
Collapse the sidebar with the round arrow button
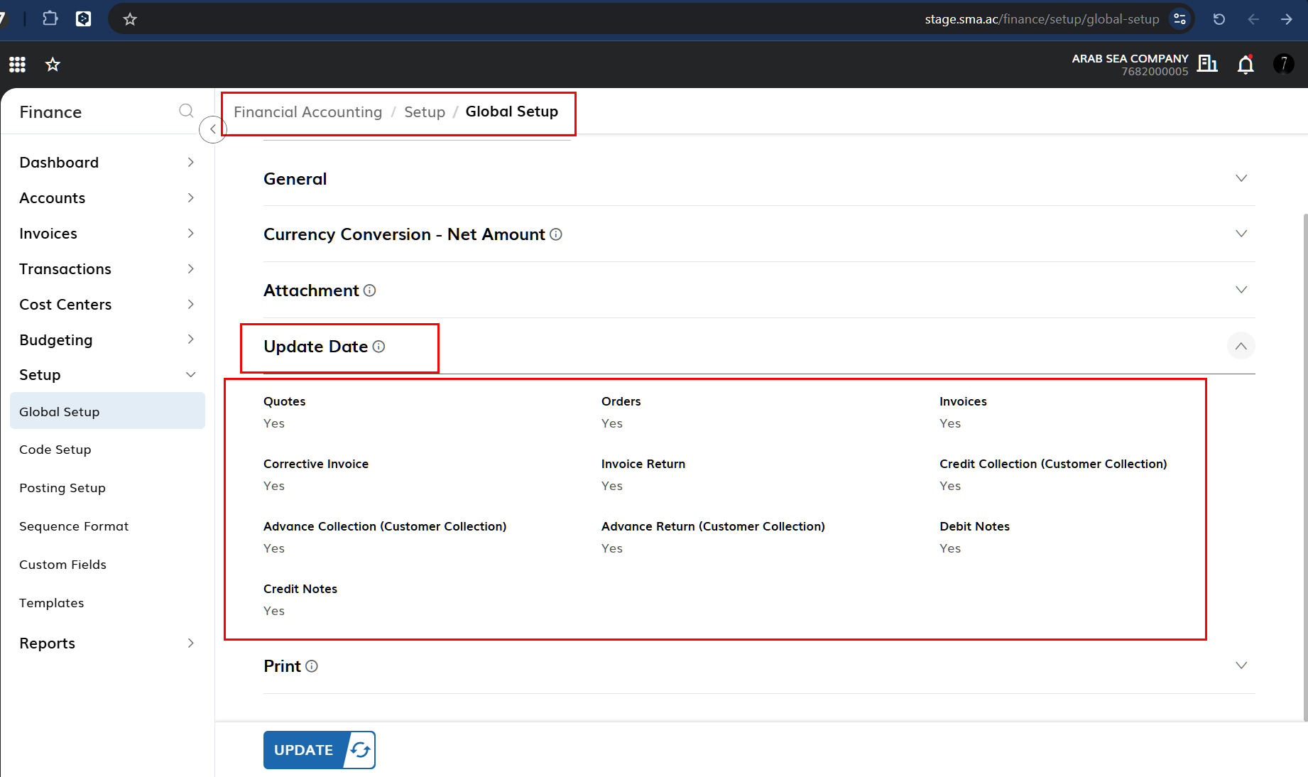pos(212,129)
